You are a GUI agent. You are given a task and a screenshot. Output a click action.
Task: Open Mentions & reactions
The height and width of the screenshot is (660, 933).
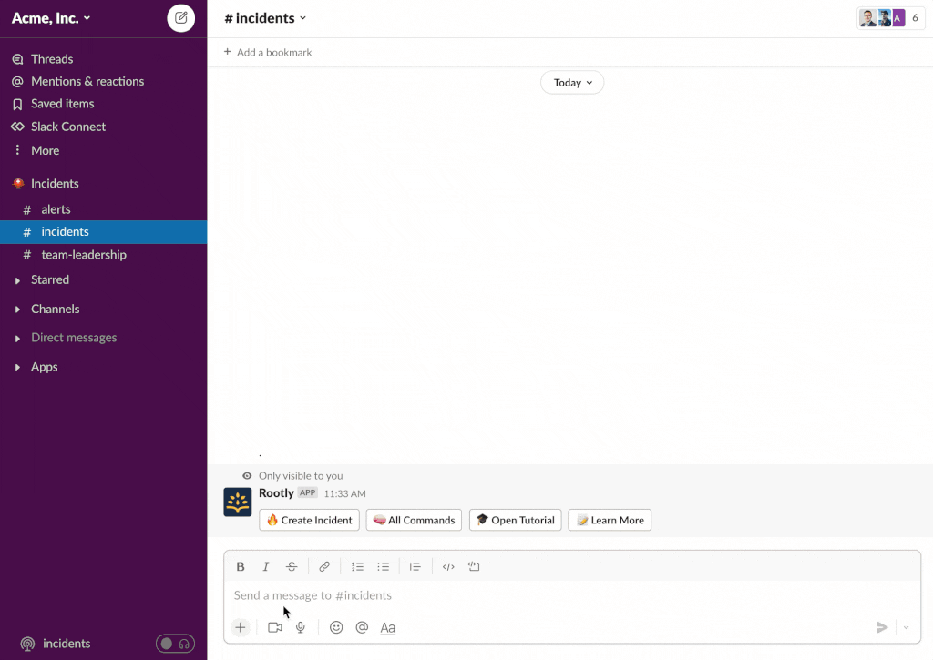pos(87,81)
